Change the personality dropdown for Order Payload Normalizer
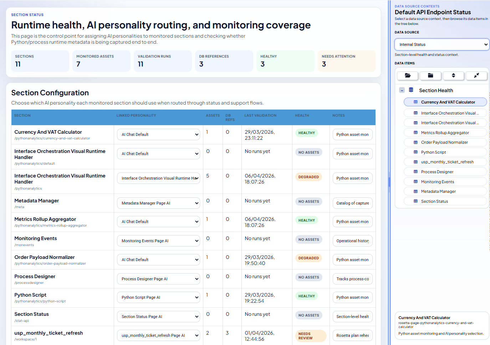490x345 pixels. coord(158,259)
